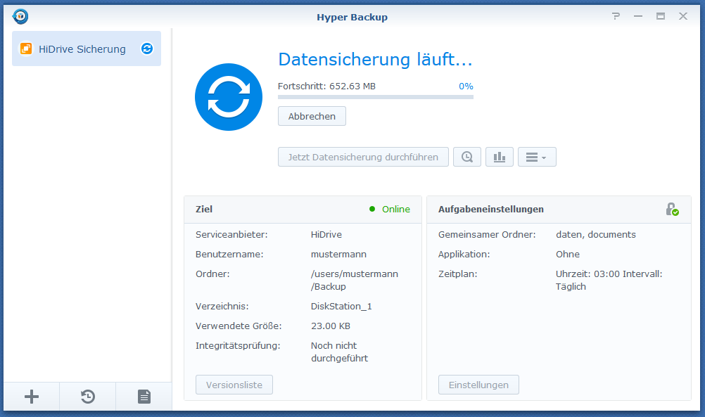The width and height of the screenshot is (705, 417).
Task: Open restore options via the clock-arrow icon
Action: coord(87,397)
